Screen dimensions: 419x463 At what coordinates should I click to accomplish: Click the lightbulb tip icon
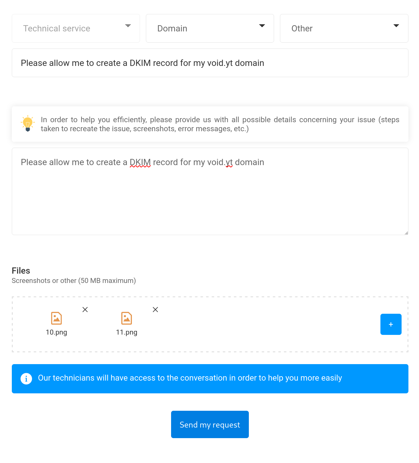pos(28,123)
